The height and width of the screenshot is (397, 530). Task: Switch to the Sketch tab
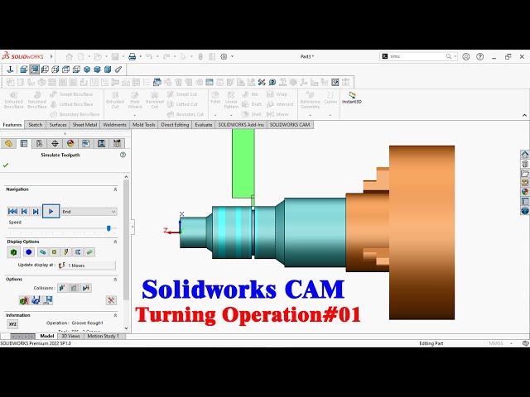pos(35,125)
